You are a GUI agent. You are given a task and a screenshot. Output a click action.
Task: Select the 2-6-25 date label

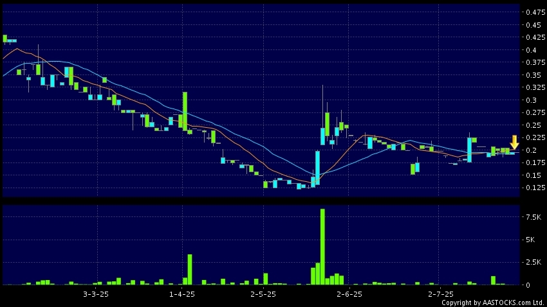[x=349, y=294]
